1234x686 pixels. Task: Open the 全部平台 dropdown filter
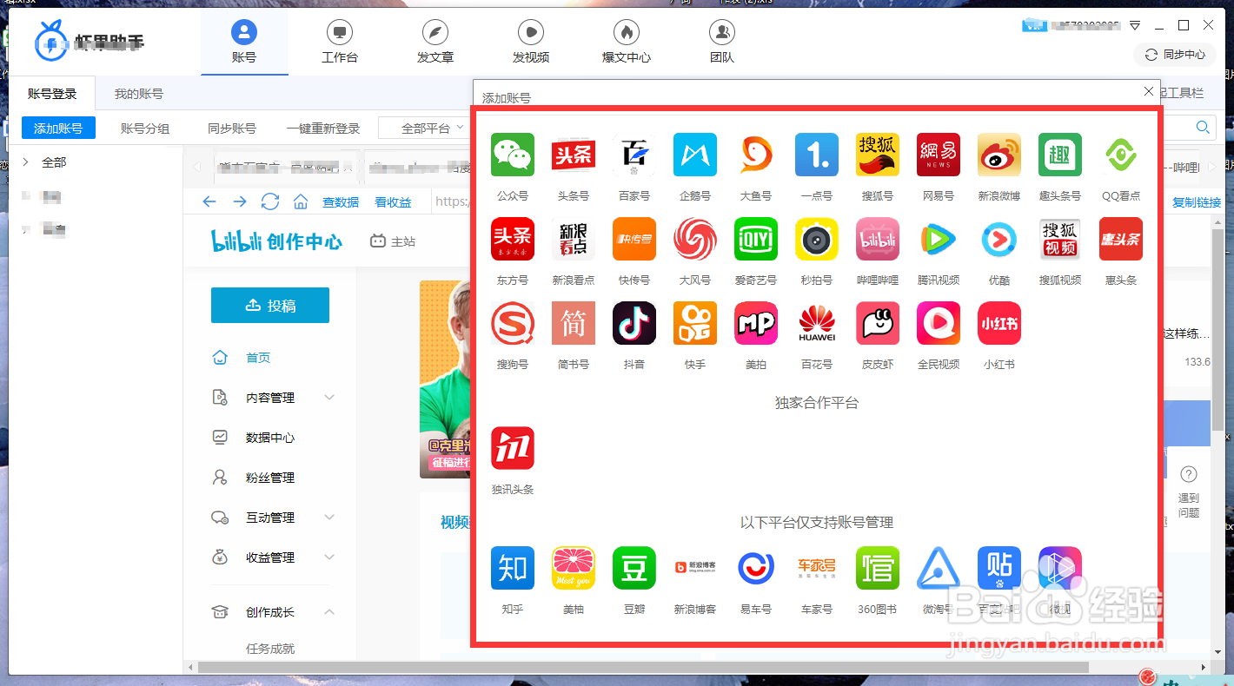(425, 127)
